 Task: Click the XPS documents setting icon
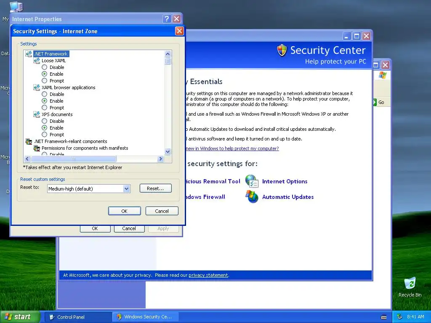pyautogui.click(x=37, y=114)
